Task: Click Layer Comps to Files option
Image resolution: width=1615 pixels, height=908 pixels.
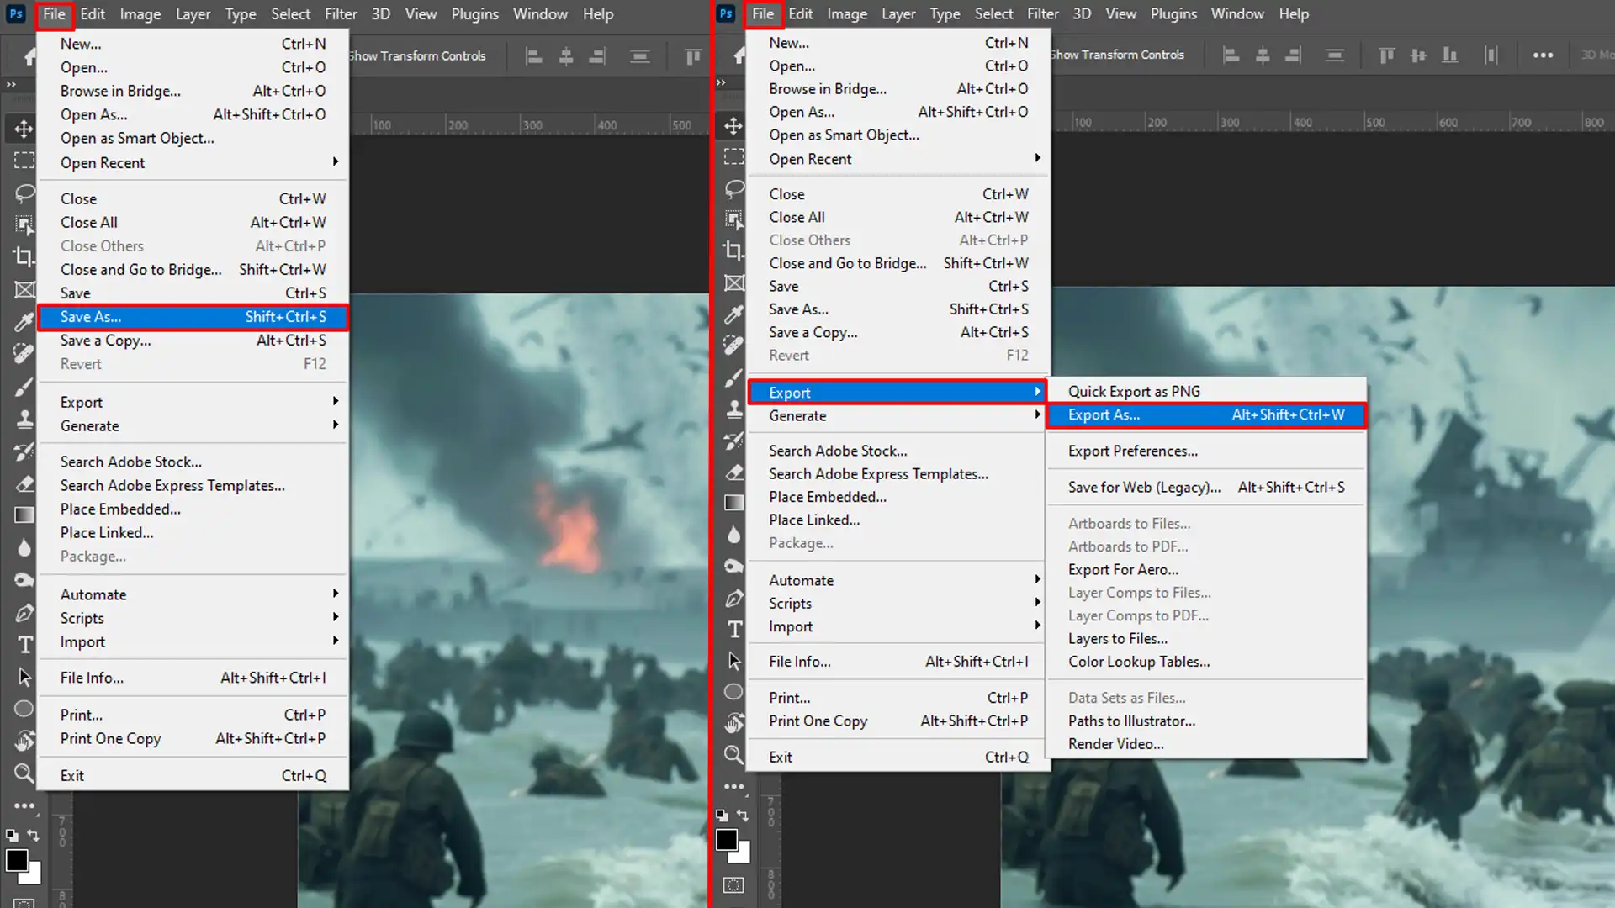Action: [1139, 592]
